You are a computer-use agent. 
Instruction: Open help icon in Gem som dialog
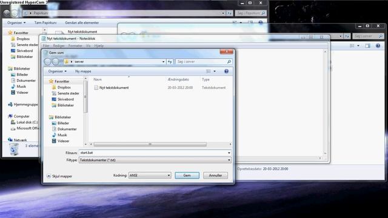(226, 71)
